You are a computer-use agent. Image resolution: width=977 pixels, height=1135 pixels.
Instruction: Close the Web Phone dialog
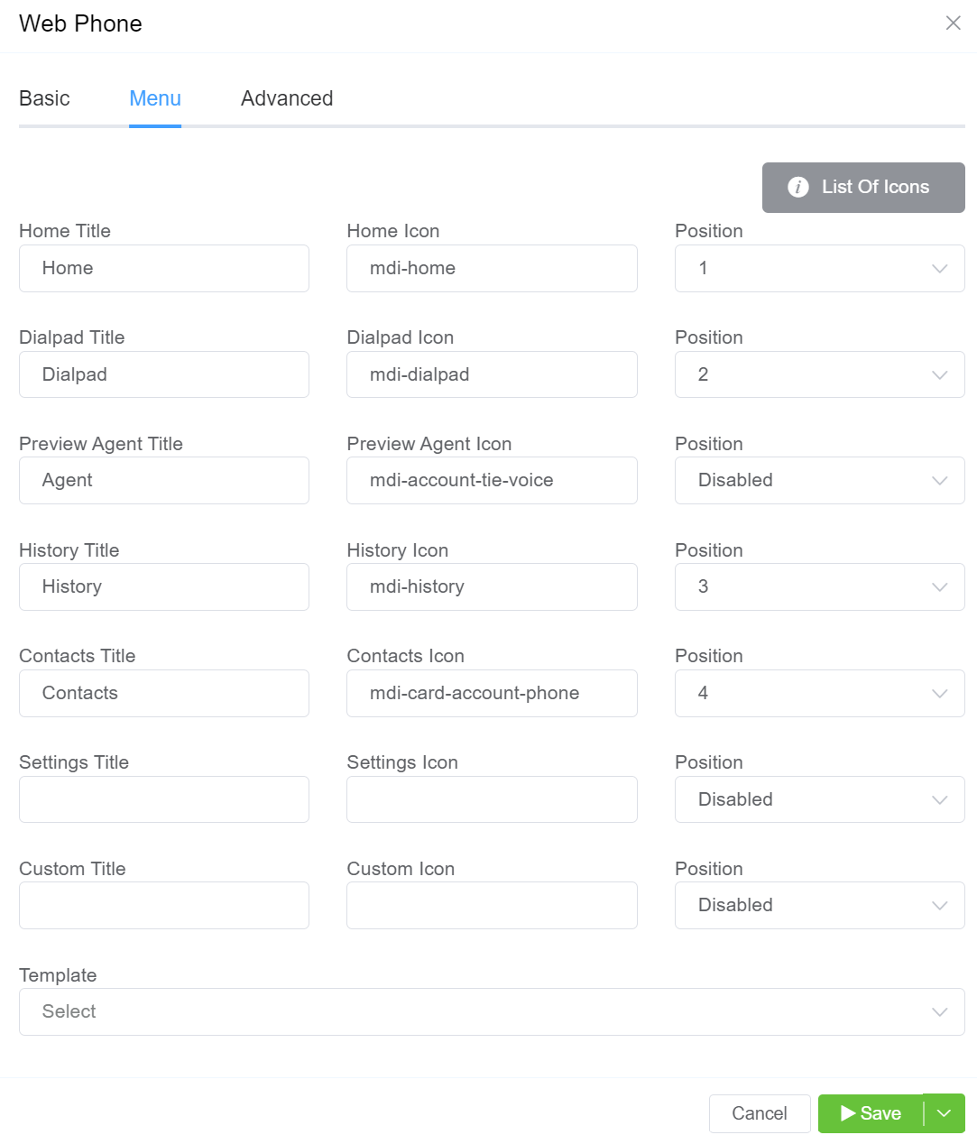[x=953, y=23]
